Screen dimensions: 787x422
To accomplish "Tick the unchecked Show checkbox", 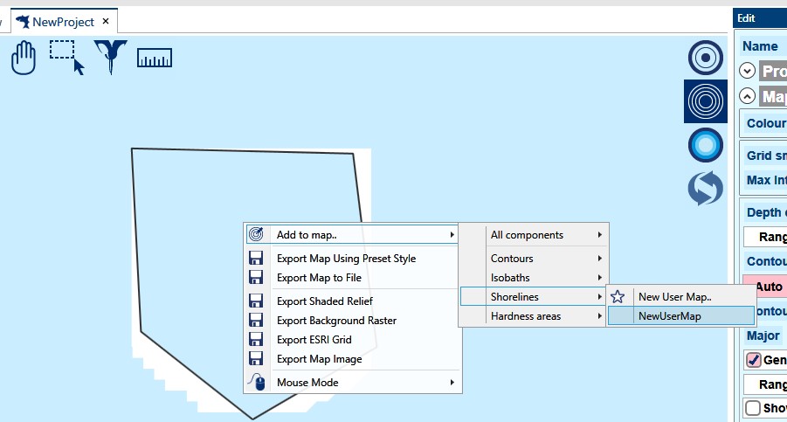I will [753, 408].
